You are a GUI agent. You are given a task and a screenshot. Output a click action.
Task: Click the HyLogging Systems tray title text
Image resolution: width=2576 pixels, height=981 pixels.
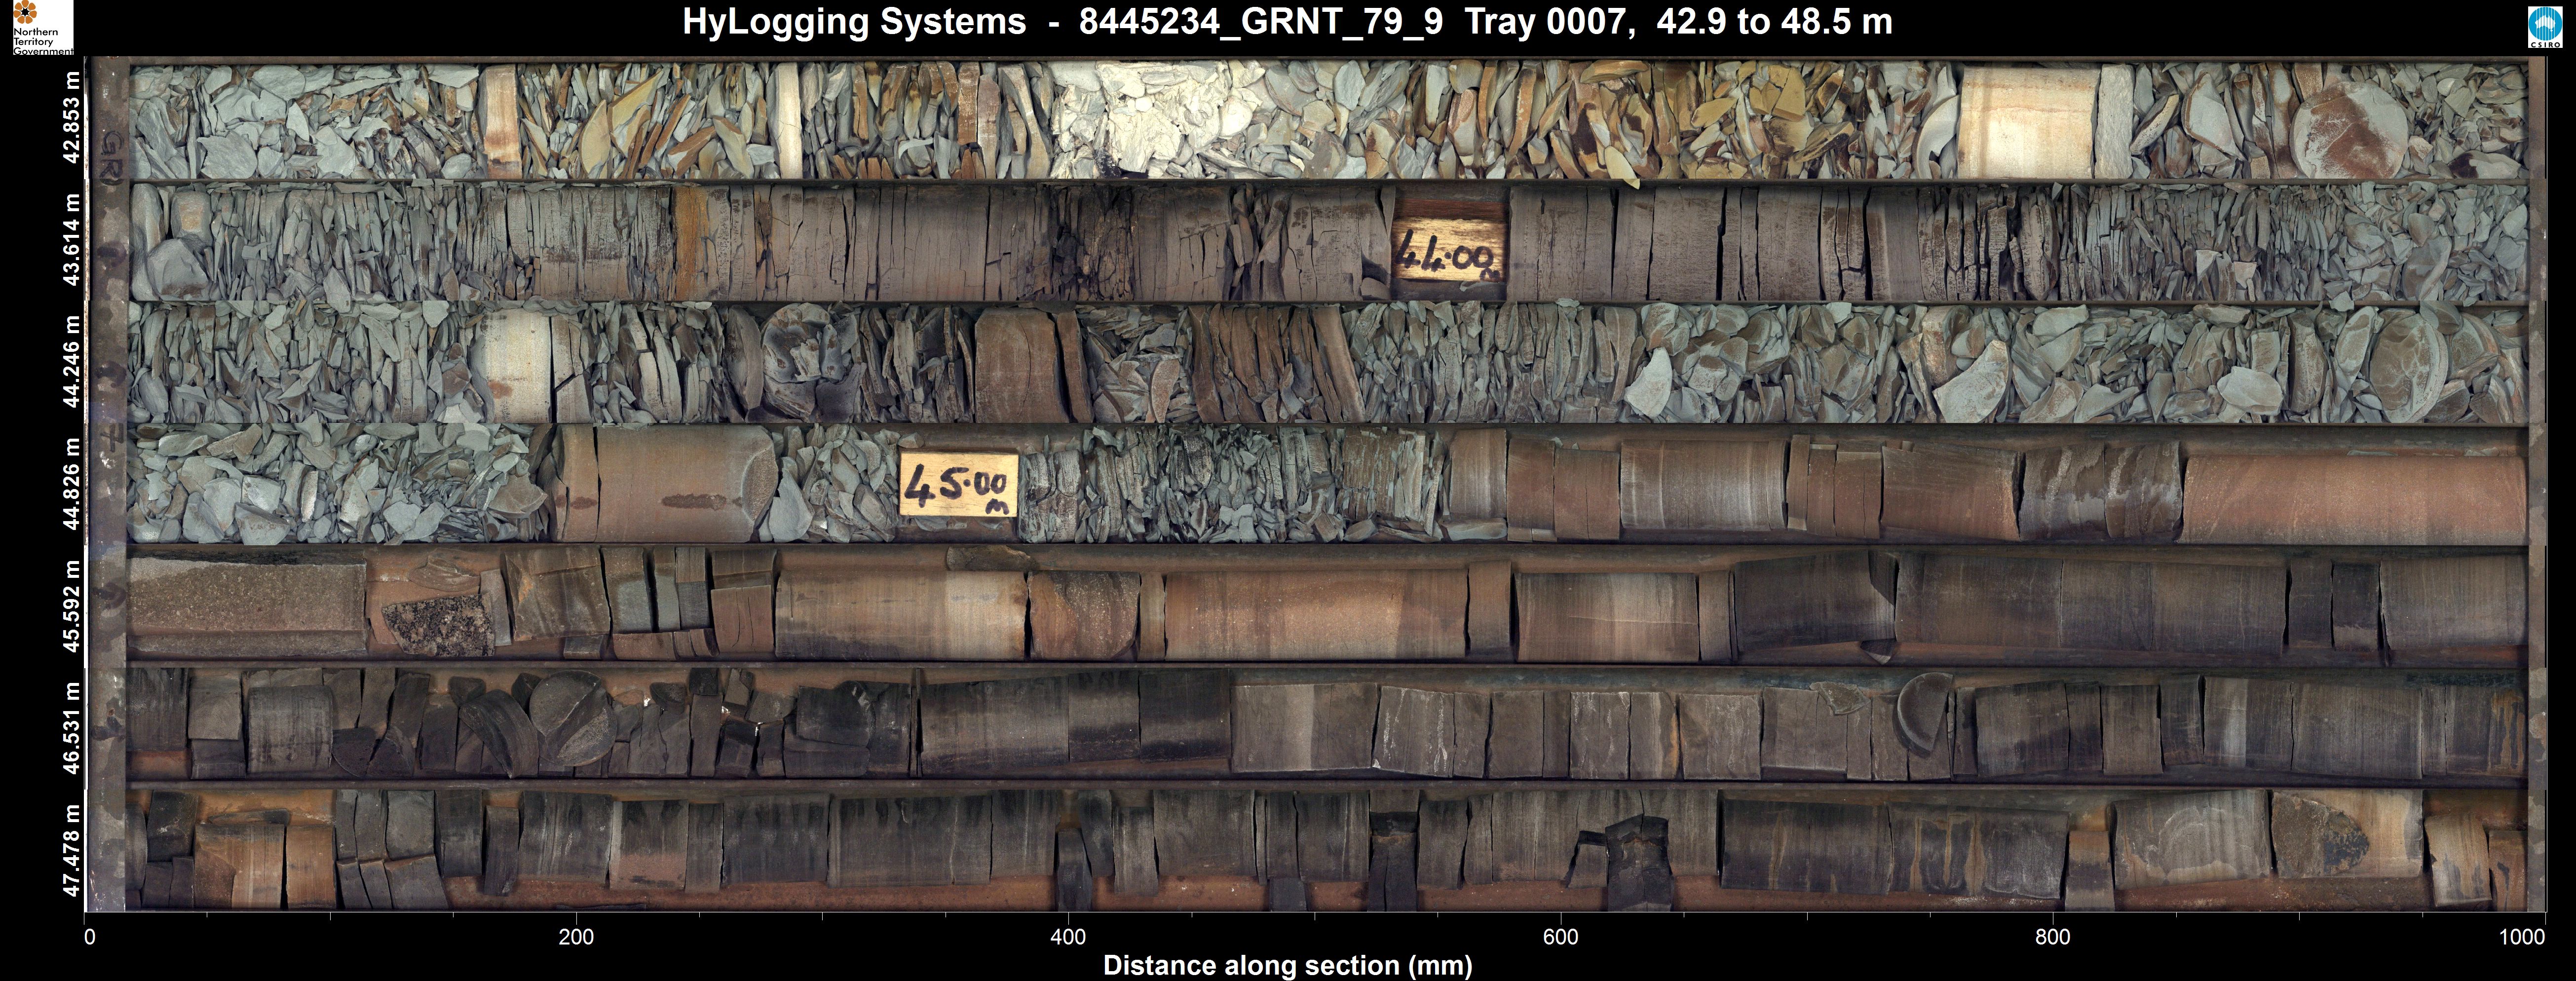pyautogui.click(x=1287, y=22)
